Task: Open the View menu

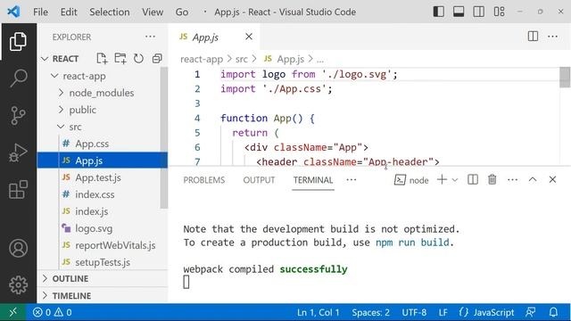Action: coord(153,12)
